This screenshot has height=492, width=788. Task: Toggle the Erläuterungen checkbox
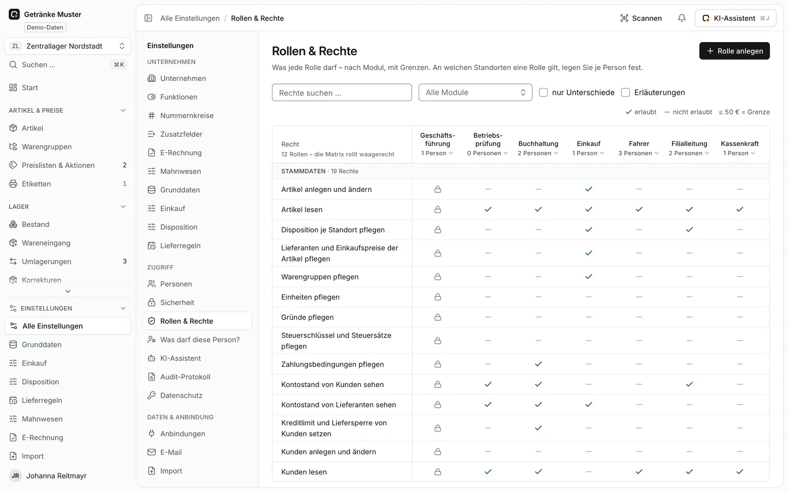click(x=625, y=92)
